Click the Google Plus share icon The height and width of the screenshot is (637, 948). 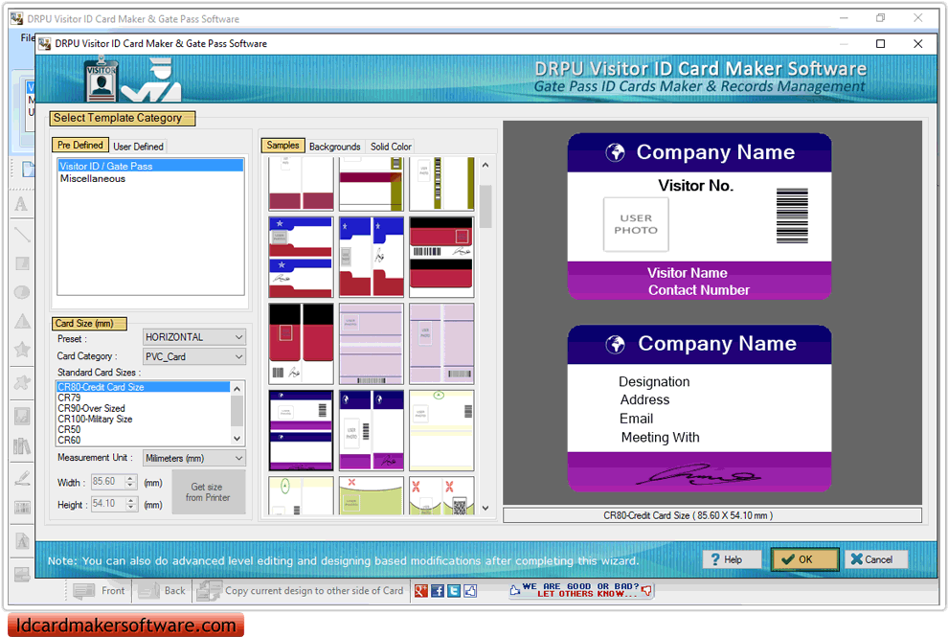click(420, 591)
